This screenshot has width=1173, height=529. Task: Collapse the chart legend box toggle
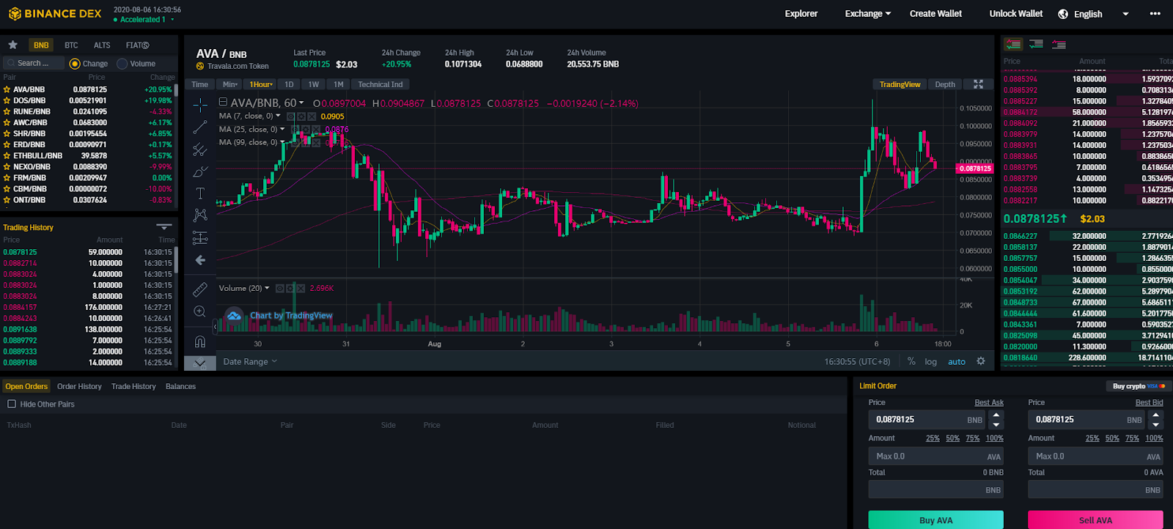pos(223,103)
